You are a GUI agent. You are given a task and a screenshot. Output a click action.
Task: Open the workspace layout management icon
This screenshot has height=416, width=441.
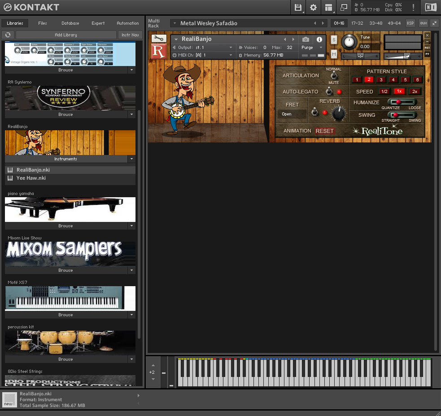(328, 7)
